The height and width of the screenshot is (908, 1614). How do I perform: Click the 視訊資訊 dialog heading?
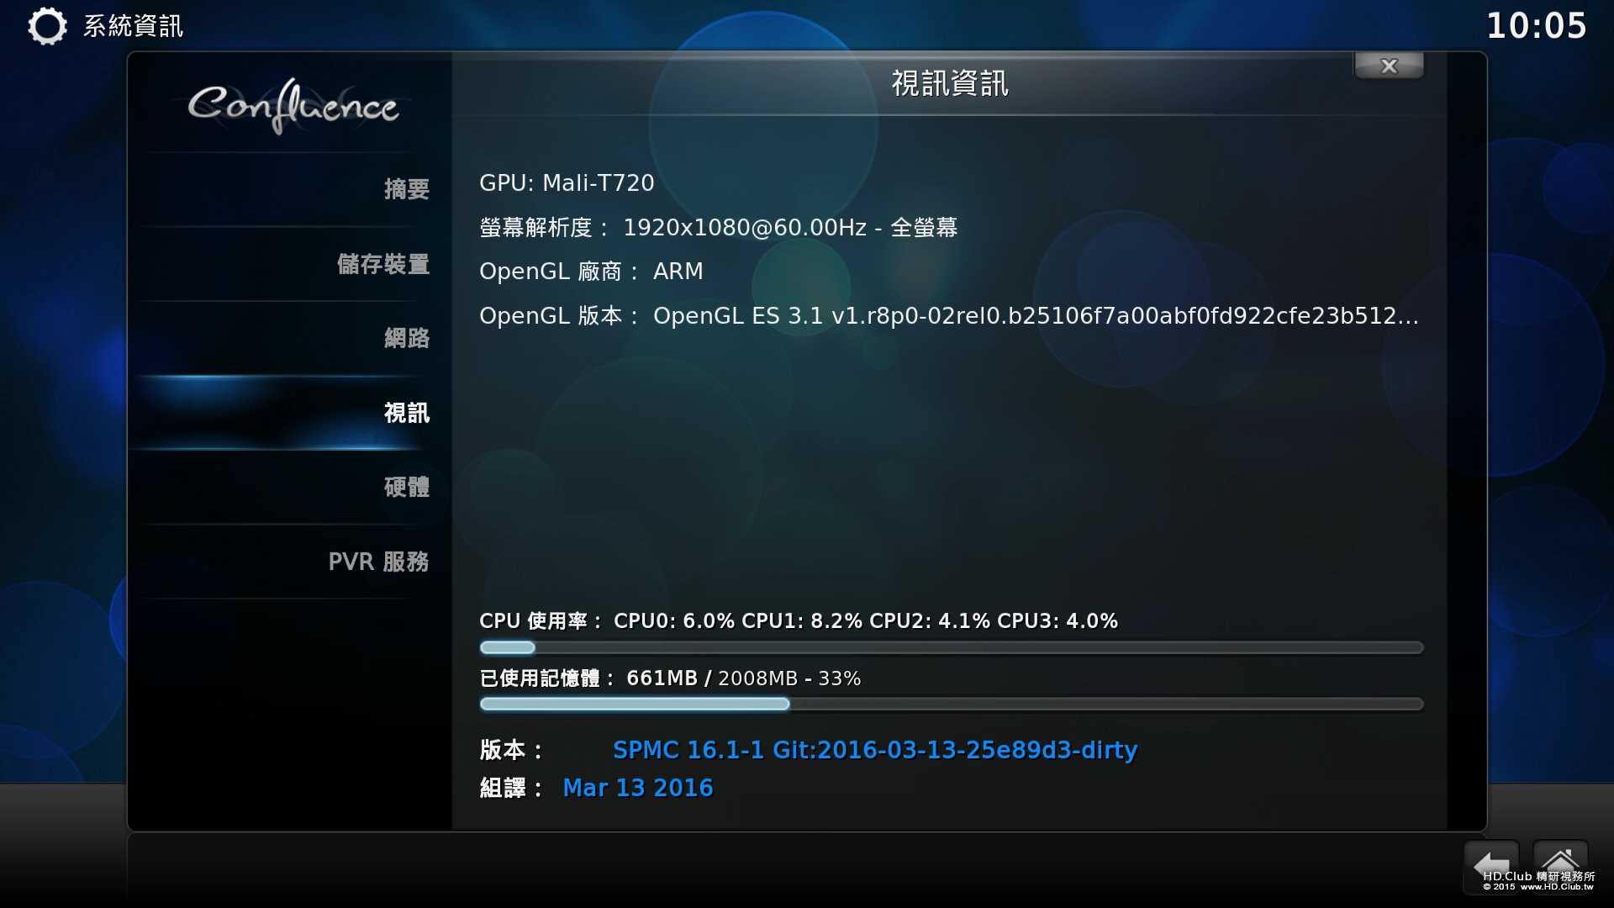949,83
